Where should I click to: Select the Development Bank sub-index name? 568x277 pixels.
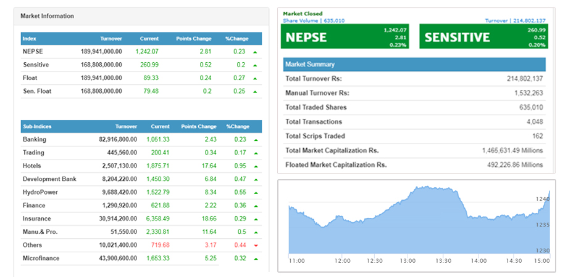[49, 179]
